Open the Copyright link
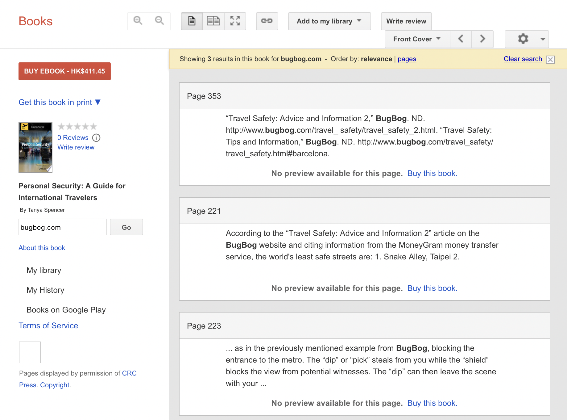 (x=55, y=385)
